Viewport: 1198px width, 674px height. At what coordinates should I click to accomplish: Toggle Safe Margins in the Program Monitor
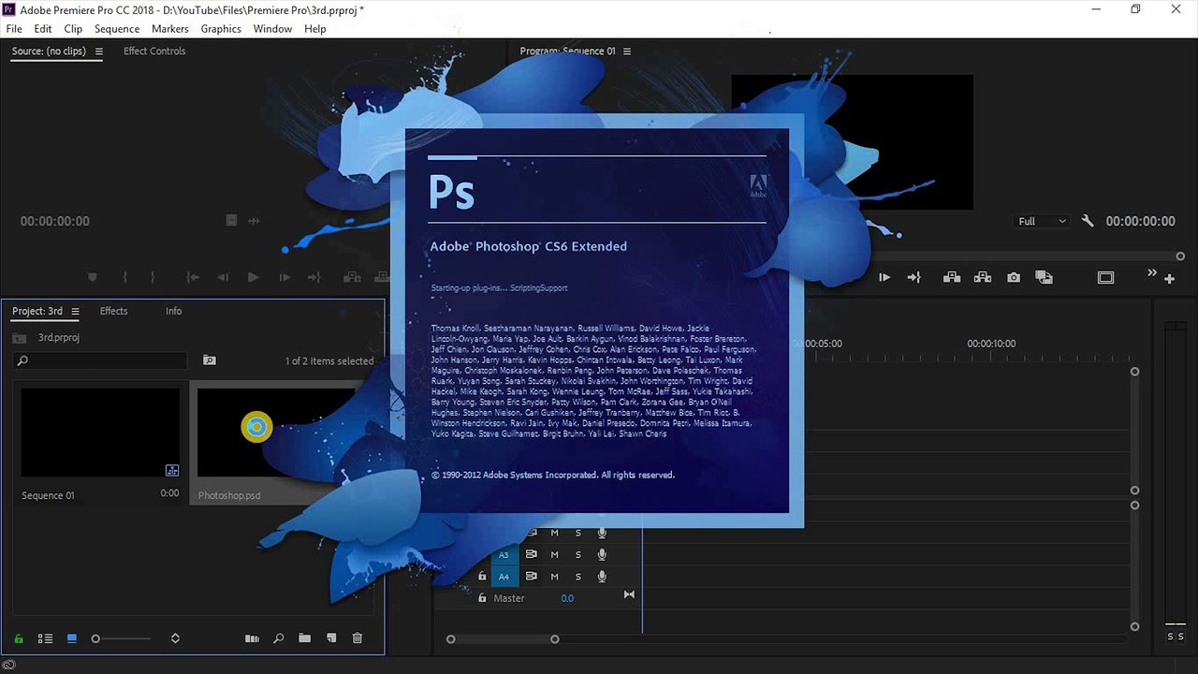pos(1105,277)
